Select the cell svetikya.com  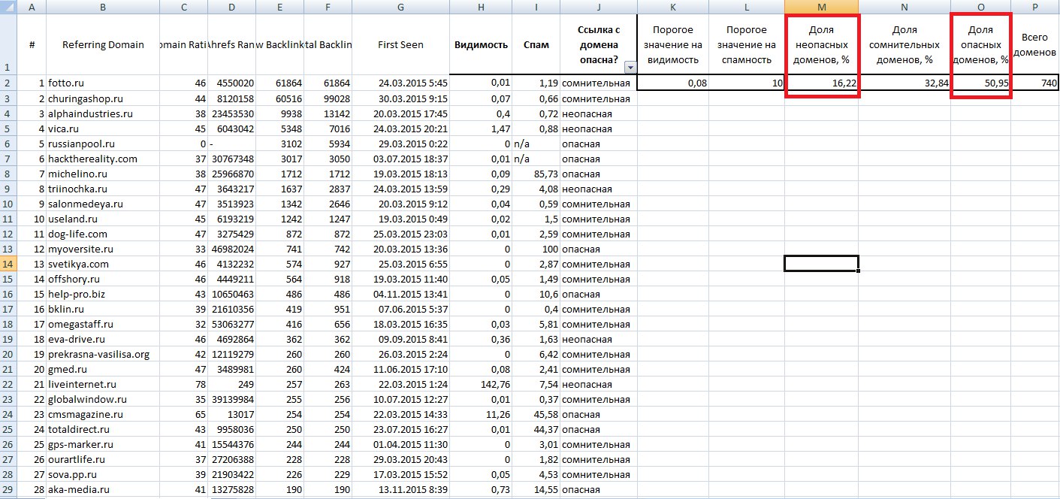pyautogui.click(x=102, y=264)
